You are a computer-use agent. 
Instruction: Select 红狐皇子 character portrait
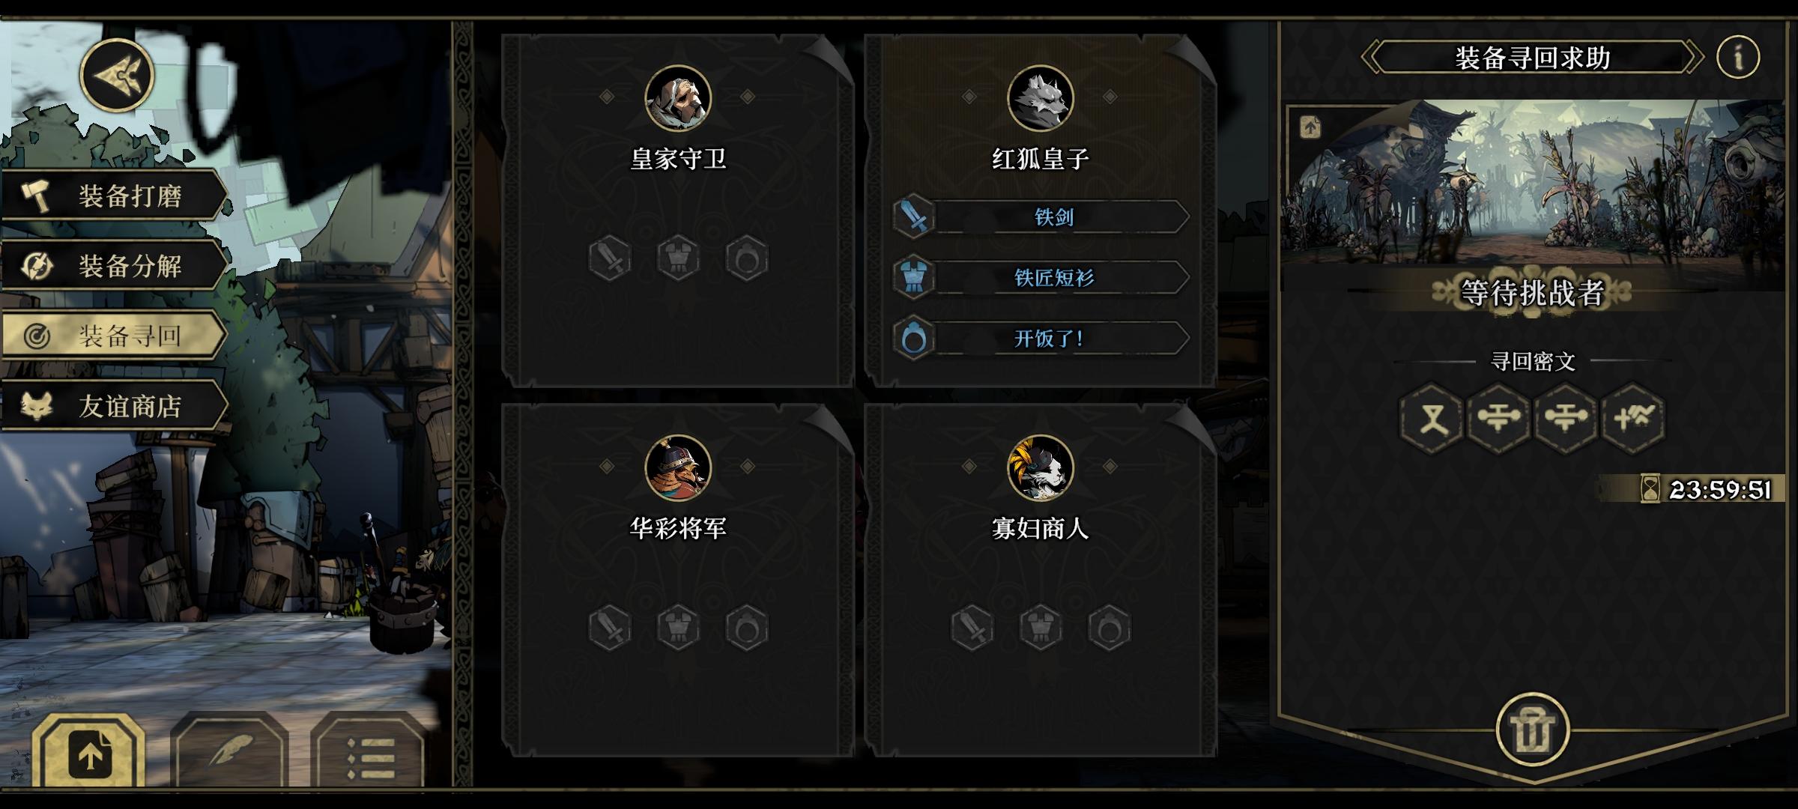[x=1041, y=98]
